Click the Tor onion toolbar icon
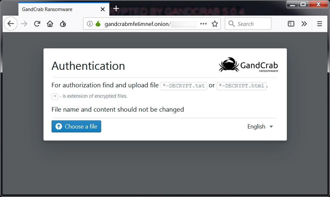Image resolution: width=330 pixels, height=197 pixels. coord(63,24)
